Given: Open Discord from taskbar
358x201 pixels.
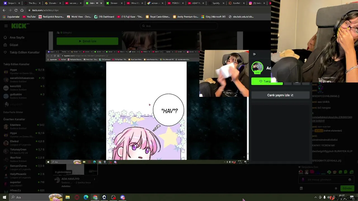Looking at the screenshot, I should [x=123, y=197].
